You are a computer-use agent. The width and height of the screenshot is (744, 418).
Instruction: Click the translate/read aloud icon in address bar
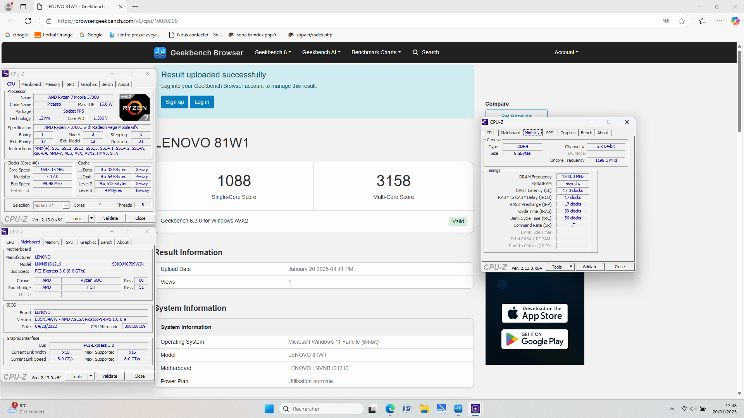666,21
